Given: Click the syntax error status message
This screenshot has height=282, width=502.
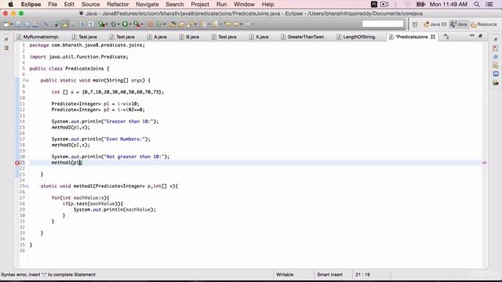Looking at the screenshot, I should point(49,275).
